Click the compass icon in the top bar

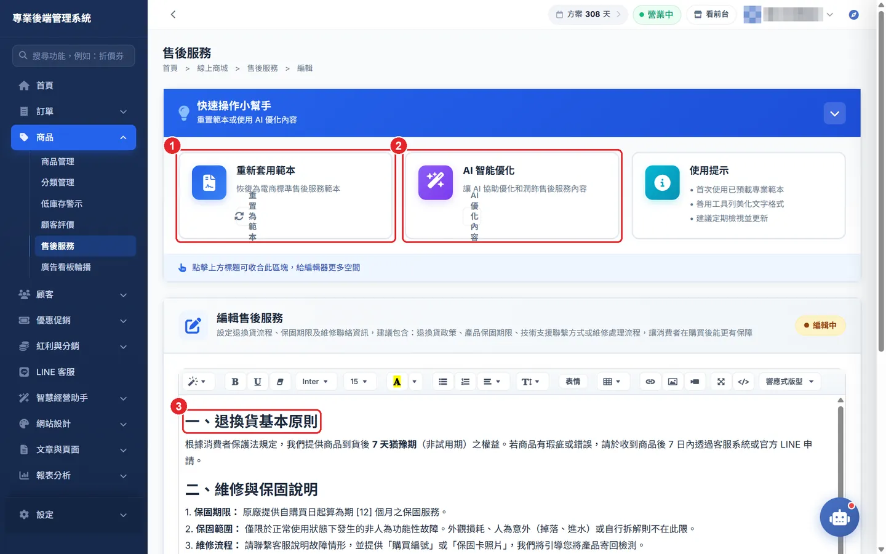pyautogui.click(x=853, y=15)
